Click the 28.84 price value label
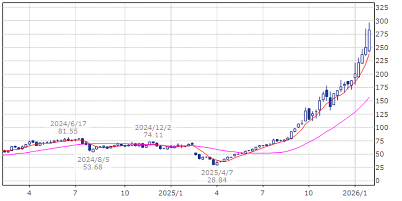Screen dimensions: 402x201 (x=218, y=180)
